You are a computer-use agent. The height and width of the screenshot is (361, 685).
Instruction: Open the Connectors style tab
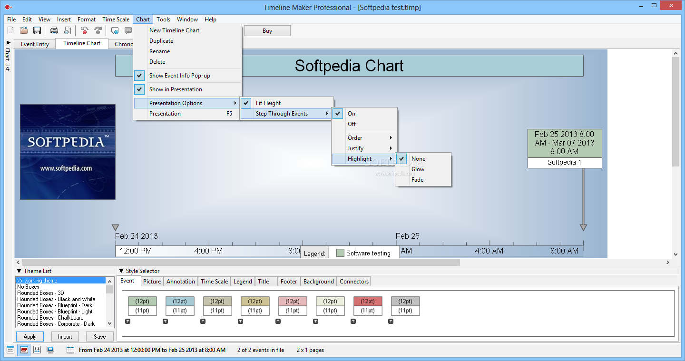(x=354, y=282)
